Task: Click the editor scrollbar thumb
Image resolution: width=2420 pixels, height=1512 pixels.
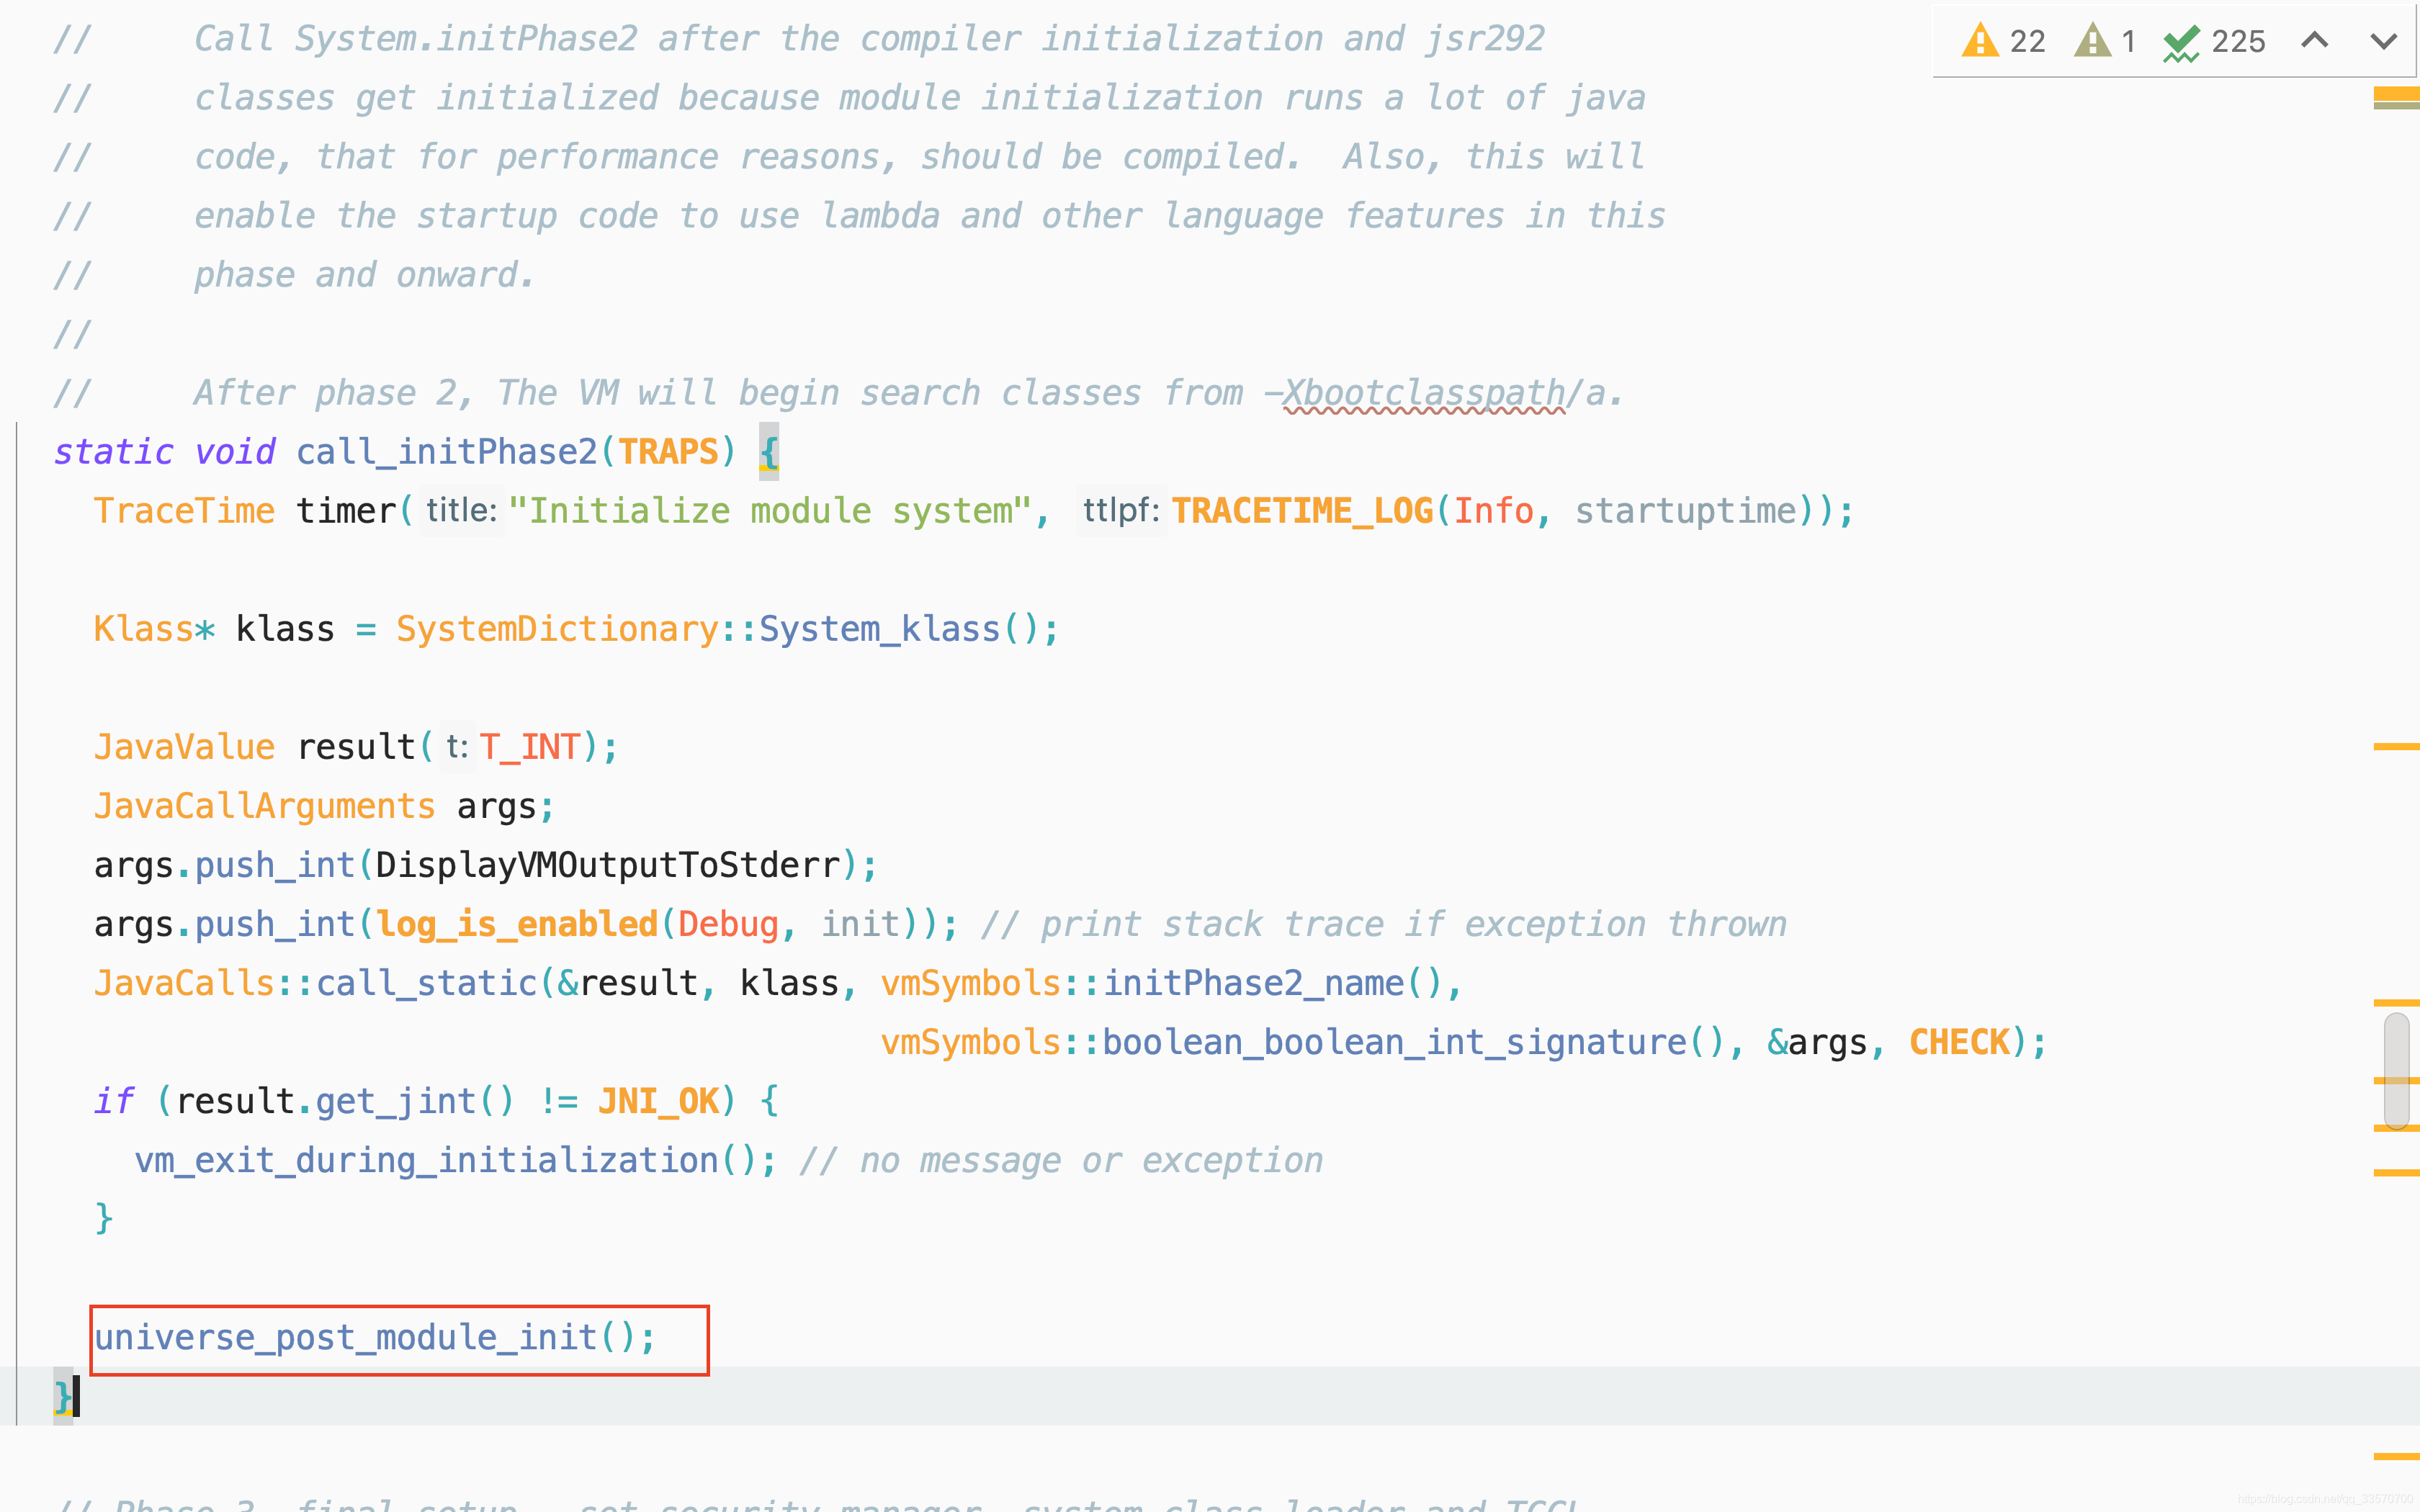Action: [2396, 1071]
